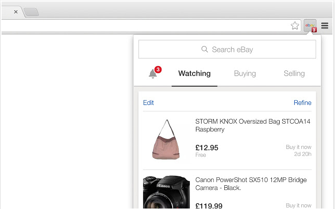Click the Edit link
The height and width of the screenshot is (209, 335).
pos(148,103)
